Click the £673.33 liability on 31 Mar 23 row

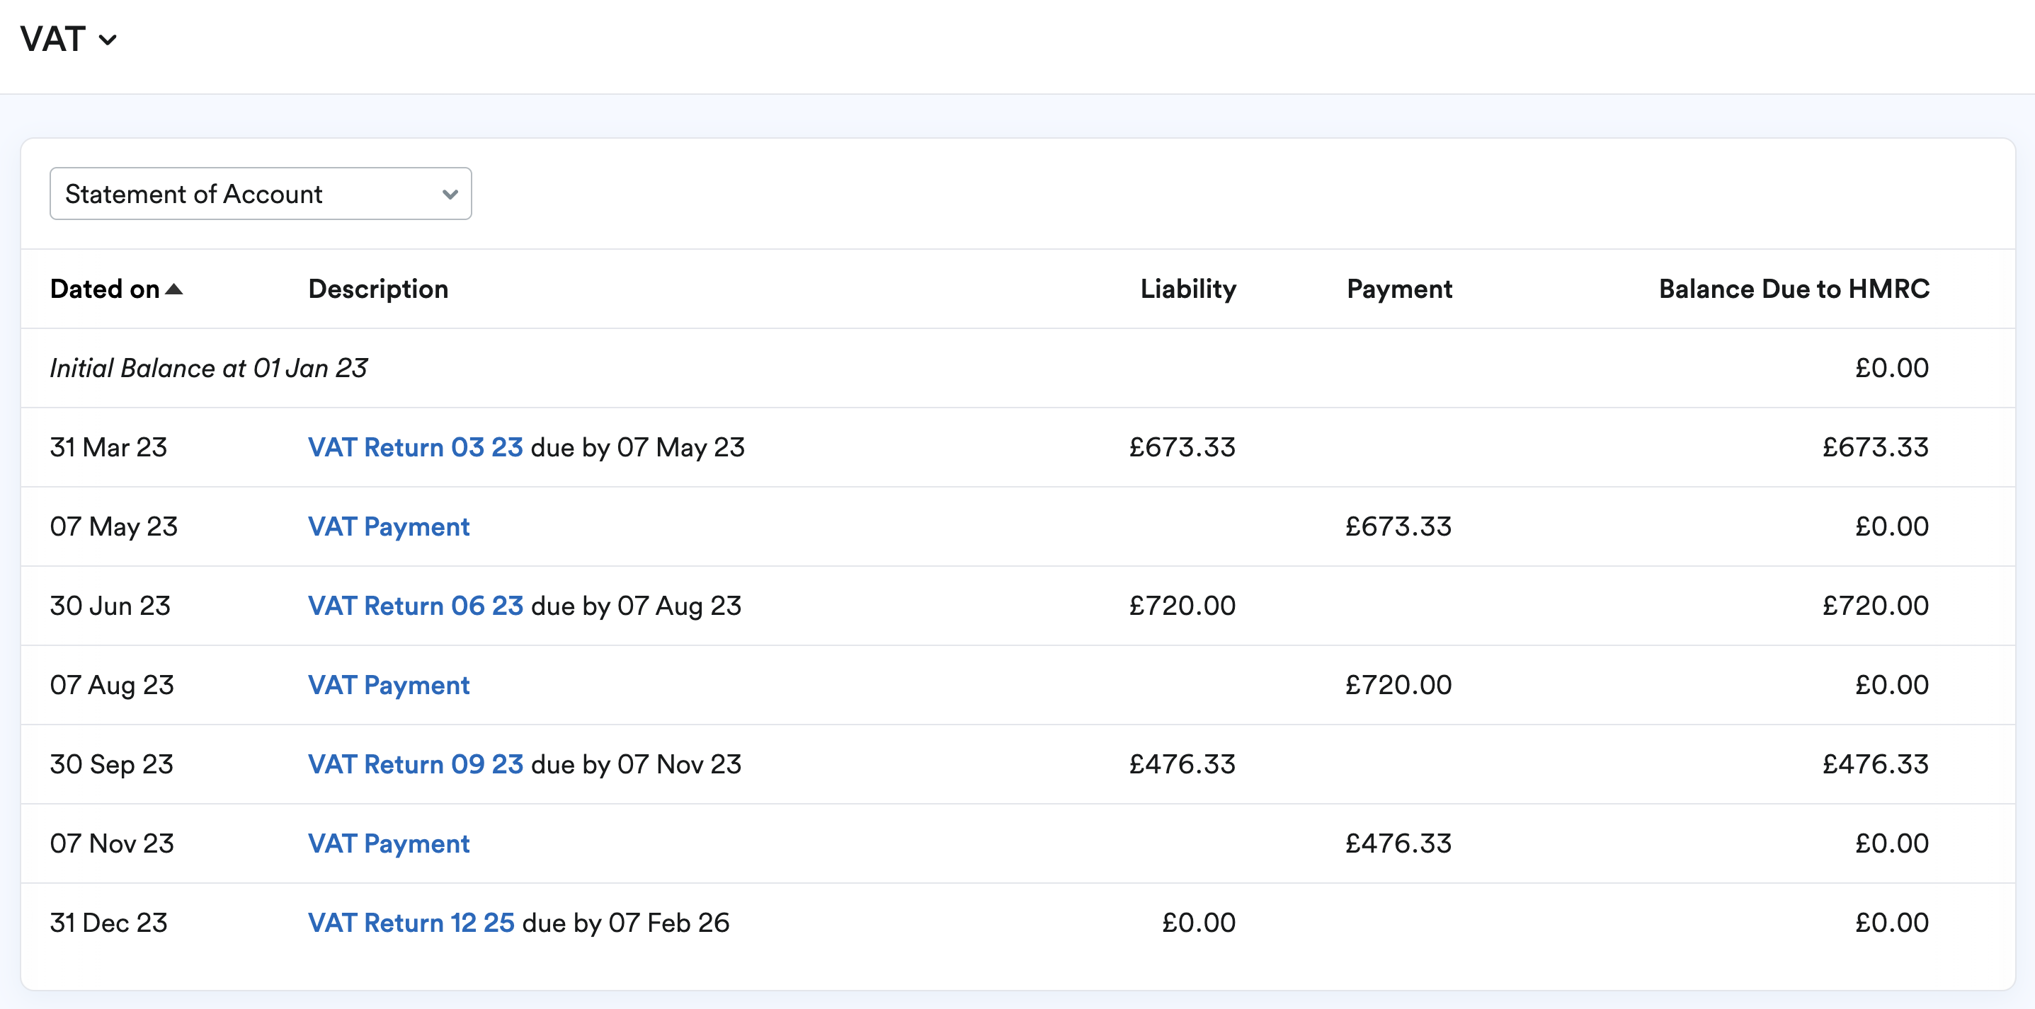pyautogui.click(x=1181, y=448)
